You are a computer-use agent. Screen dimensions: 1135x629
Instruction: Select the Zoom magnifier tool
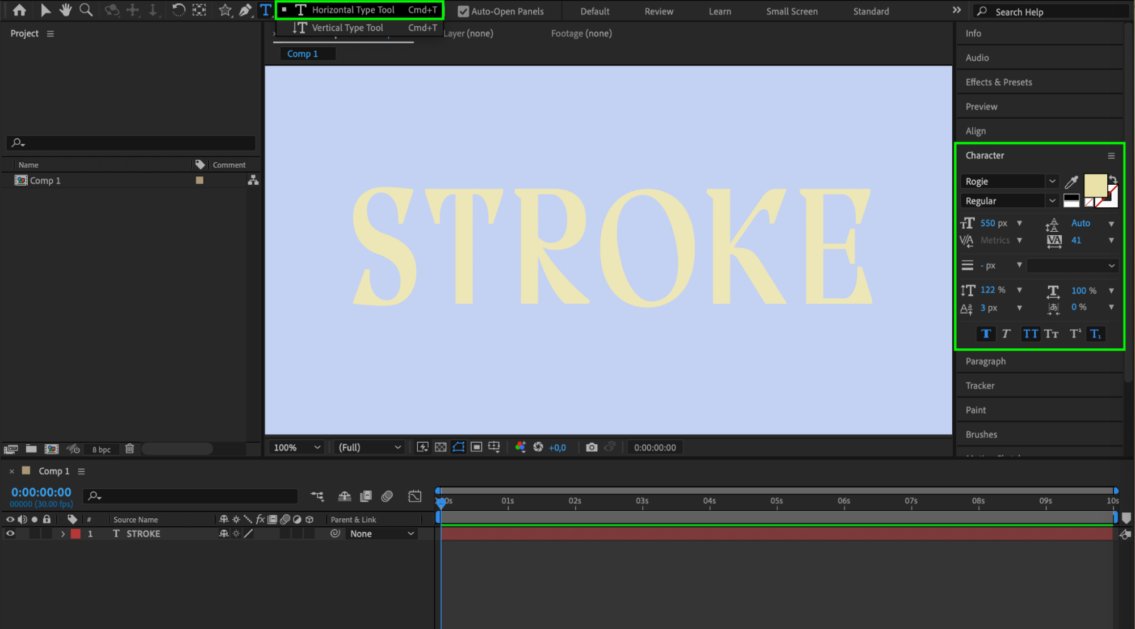pos(86,10)
